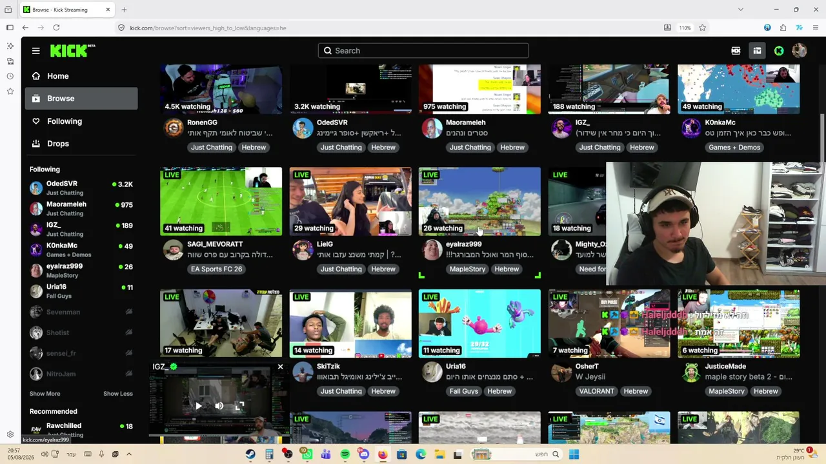The height and width of the screenshot is (464, 826).
Task: Open SAGI_MEVORATT stream thumbnail
Action: tap(221, 202)
